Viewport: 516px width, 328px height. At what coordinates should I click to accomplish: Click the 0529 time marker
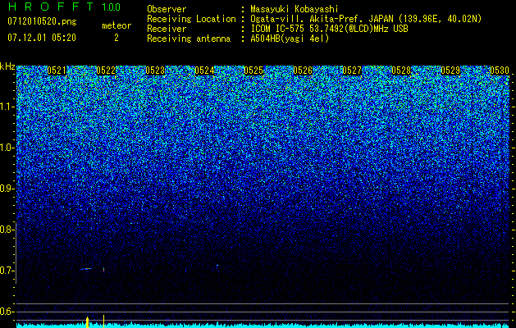(450, 71)
